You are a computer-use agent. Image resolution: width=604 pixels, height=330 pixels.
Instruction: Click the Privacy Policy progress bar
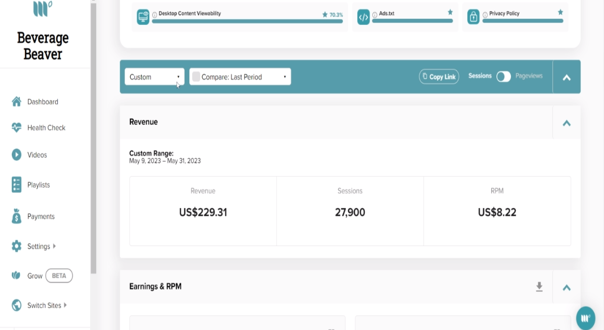point(523,21)
